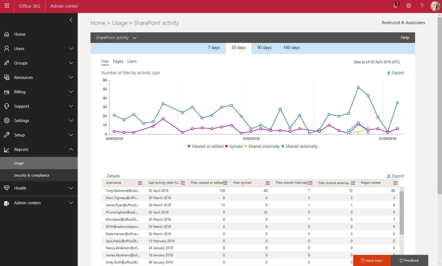This screenshot has height=266, width=442.
Task: Click the Reports chart icon
Action: pyautogui.click(x=7, y=149)
